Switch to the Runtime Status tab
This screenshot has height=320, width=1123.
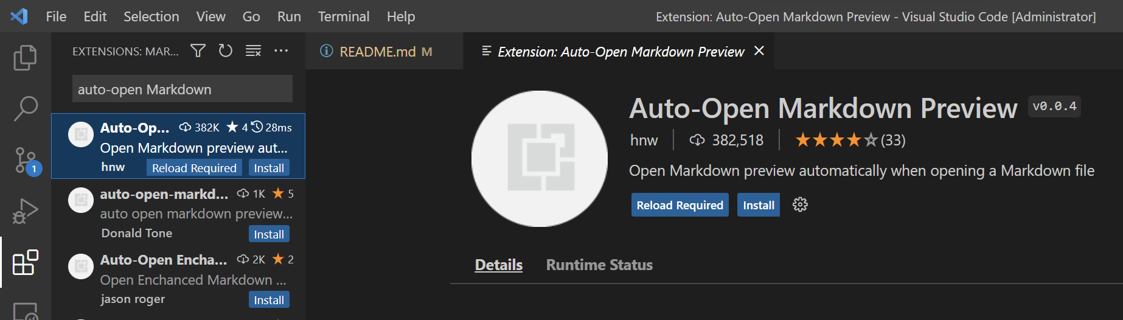tap(599, 265)
